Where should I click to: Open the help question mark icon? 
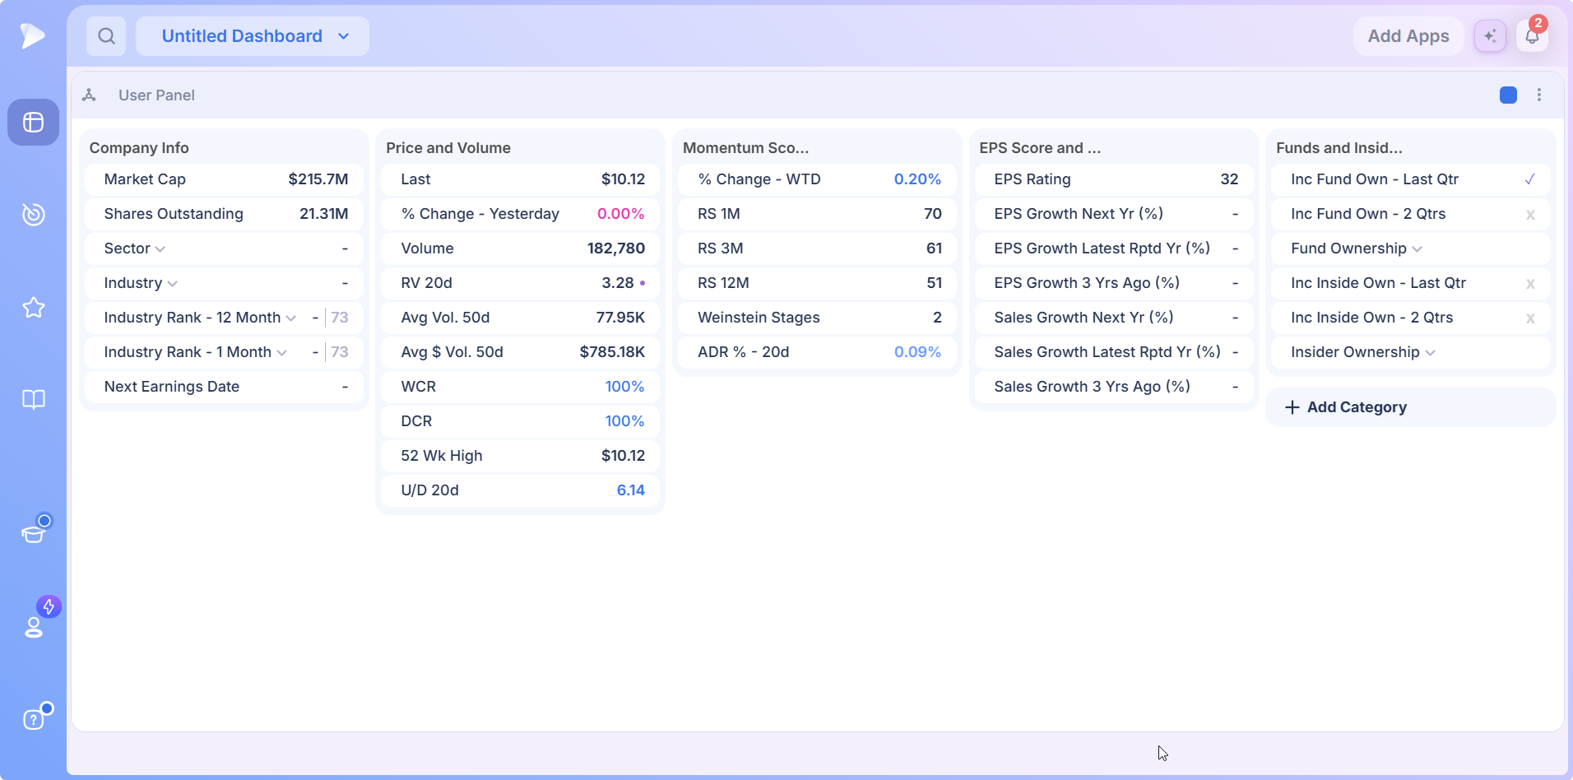(x=33, y=720)
